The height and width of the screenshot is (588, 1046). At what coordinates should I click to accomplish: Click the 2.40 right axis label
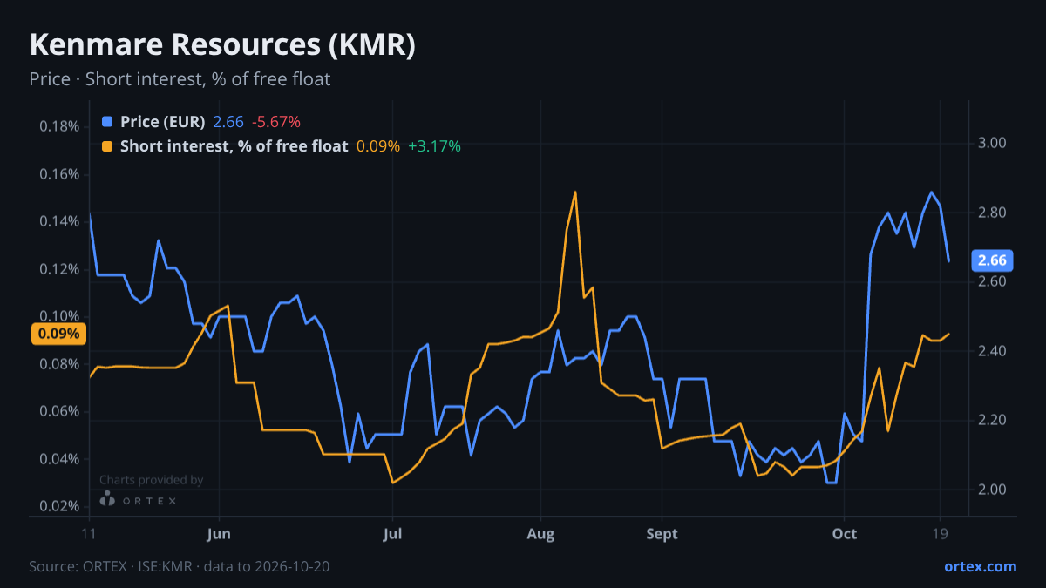coord(992,351)
